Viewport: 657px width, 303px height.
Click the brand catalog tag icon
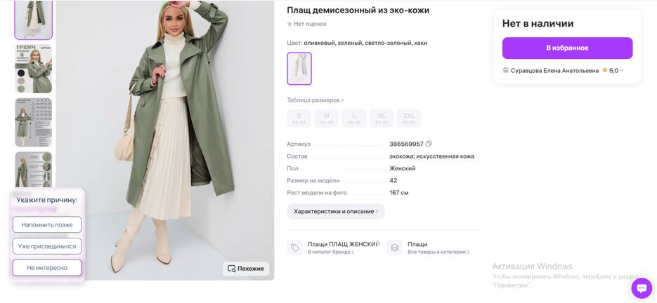click(x=295, y=248)
